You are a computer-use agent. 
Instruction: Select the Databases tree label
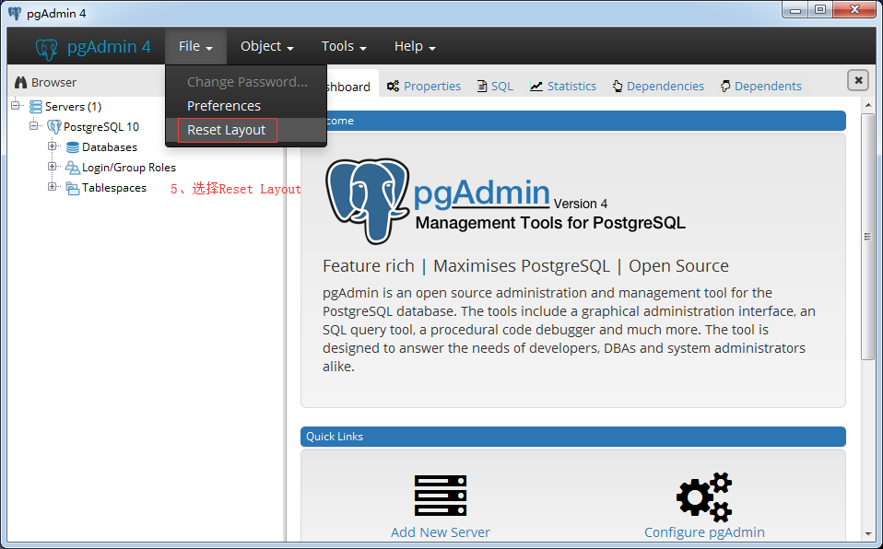point(110,147)
